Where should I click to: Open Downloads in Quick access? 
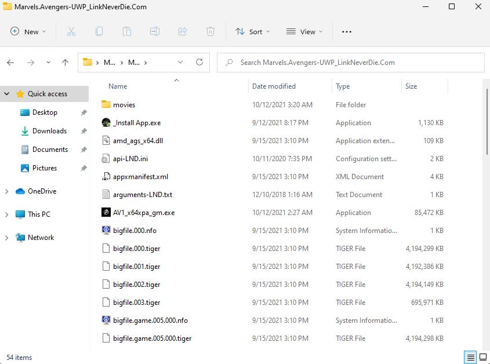pos(49,131)
